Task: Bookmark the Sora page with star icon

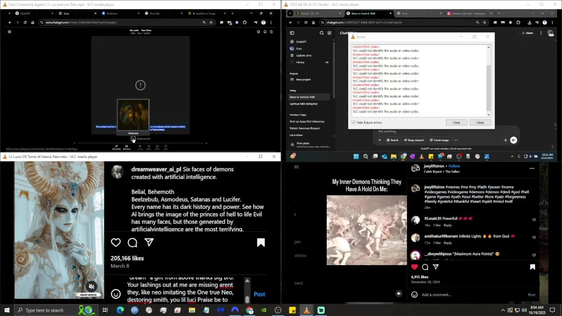Action: (211, 22)
